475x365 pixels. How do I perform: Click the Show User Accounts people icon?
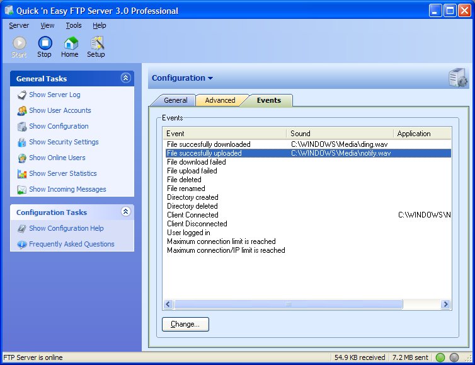pyautogui.click(x=22, y=111)
